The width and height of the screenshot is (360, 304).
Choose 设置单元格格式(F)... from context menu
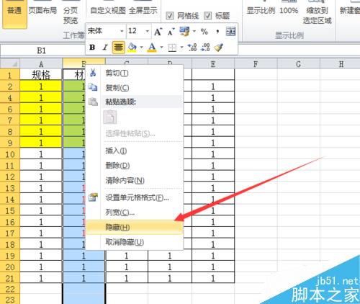[x=135, y=197]
